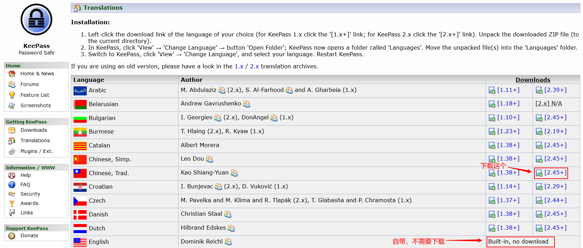The height and width of the screenshot is (248, 583).
Task: Click the KeePass padlock logo
Action: pyautogui.click(x=36, y=20)
